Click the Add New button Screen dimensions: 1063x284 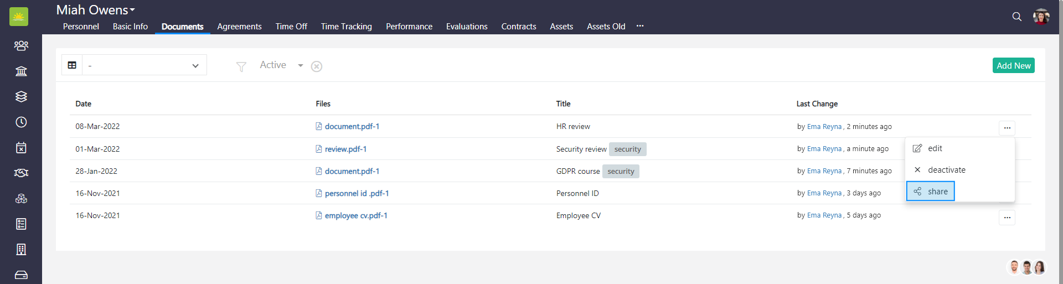pyautogui.click(x=1013, y=65)
